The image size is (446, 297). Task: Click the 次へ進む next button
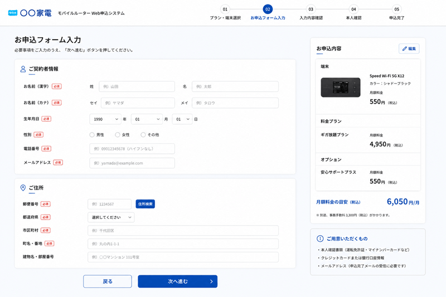coord(177,281)
